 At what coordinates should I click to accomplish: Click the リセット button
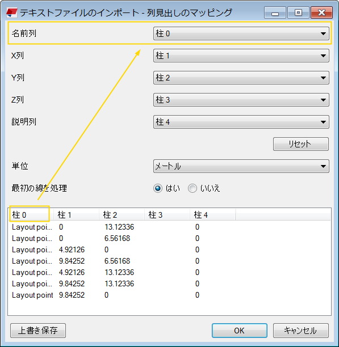(x=300, y=144)
